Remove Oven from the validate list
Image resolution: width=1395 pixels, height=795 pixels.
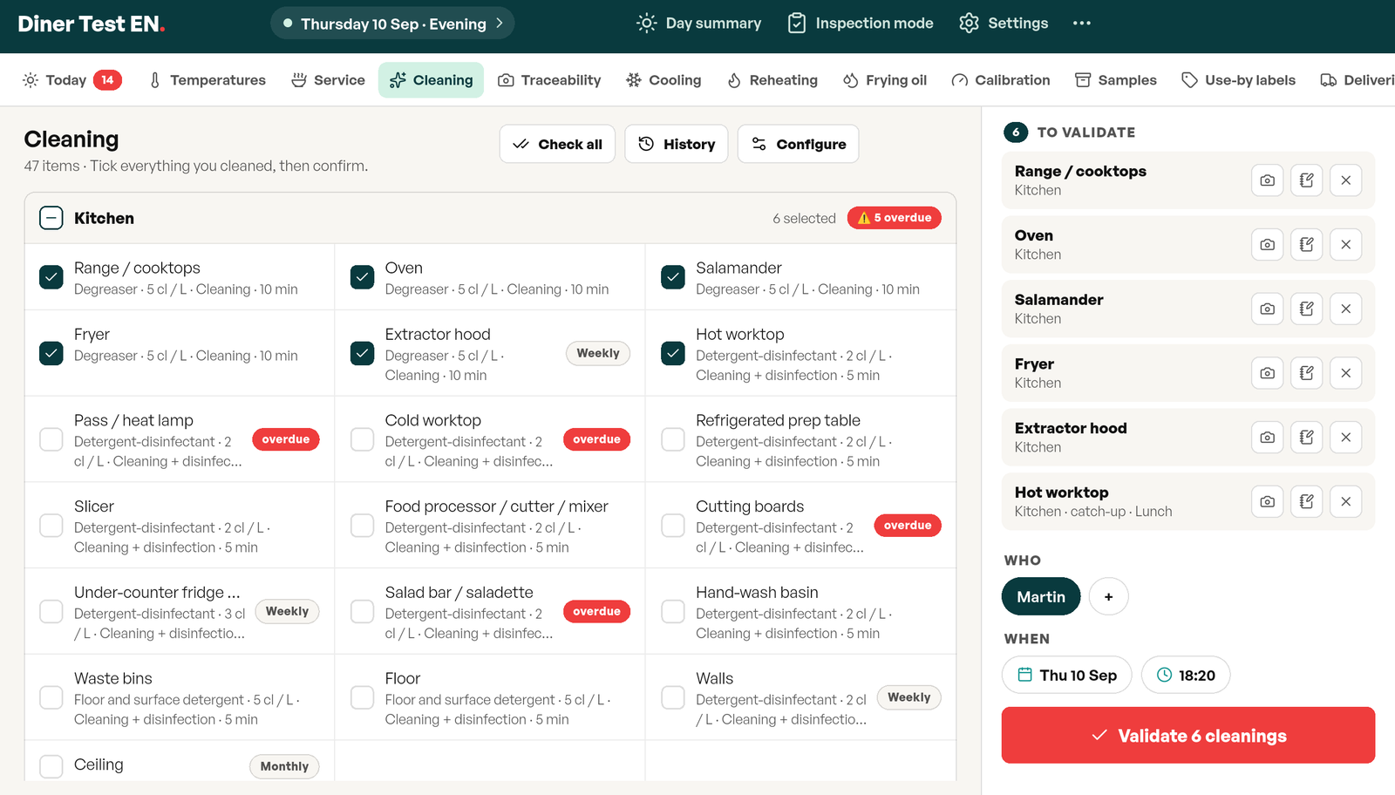click(1345, 245)
